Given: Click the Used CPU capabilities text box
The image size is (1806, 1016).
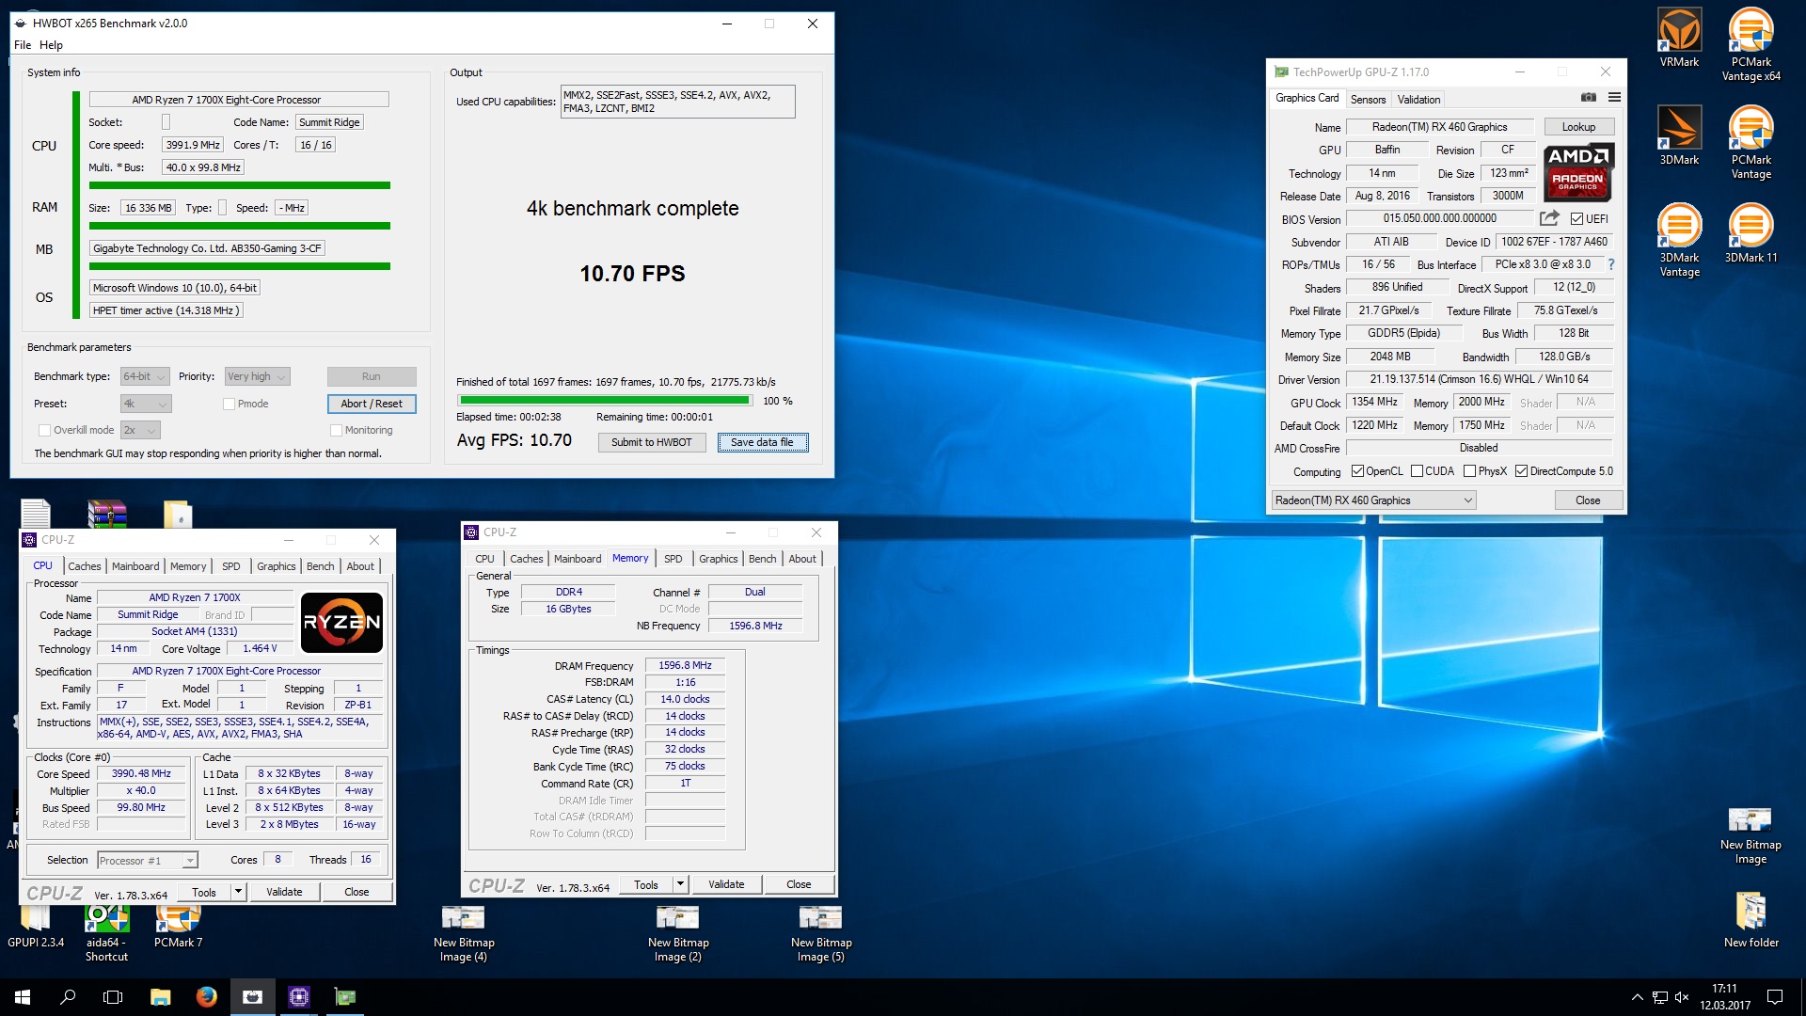Looking at the screenshot, I should [x=677, y=102].
